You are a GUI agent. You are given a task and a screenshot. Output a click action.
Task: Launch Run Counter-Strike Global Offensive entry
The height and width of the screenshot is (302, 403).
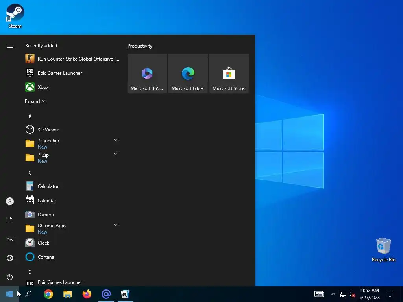72,59
